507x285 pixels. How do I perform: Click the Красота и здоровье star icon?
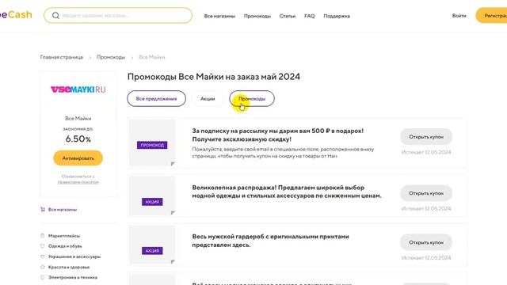pyautogui.click(x=42, y=267)
